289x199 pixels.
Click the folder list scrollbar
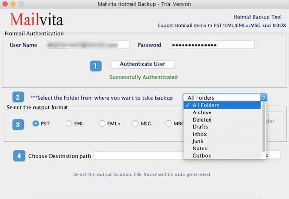coord(263,130)
